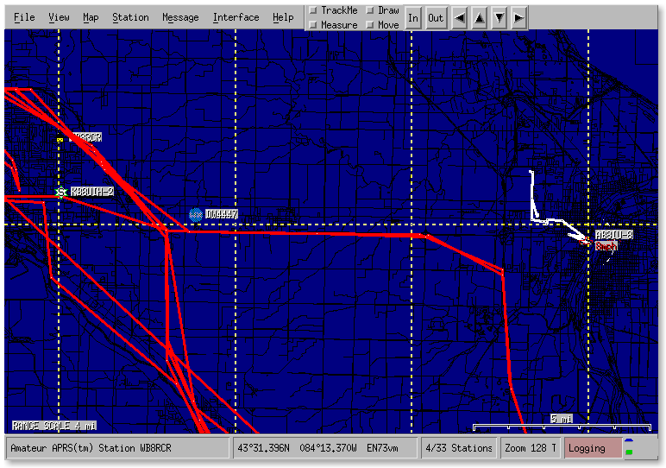This screenshot has width=666, height=468.
Task: Turn on the Draw checkbox
Action: click(369, 10)
